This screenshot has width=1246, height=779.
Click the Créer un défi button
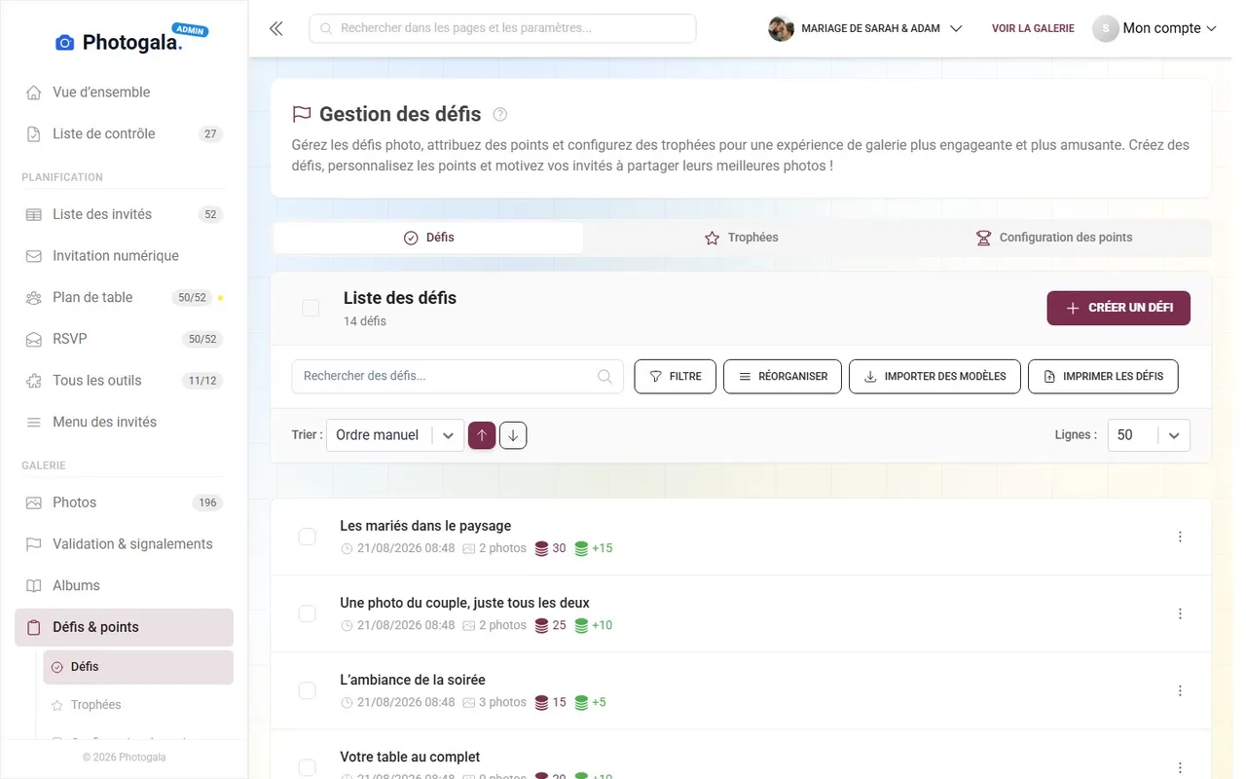click(x=1118, y=308)
